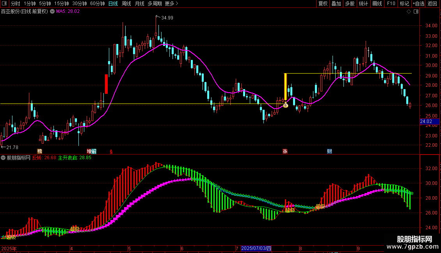Toggle the 复权 price adjustment button

tap(323, 4)
